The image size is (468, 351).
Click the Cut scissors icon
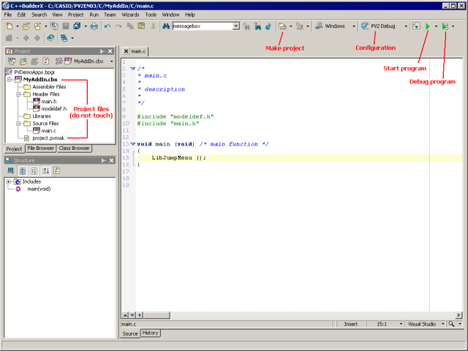point(153,26)
